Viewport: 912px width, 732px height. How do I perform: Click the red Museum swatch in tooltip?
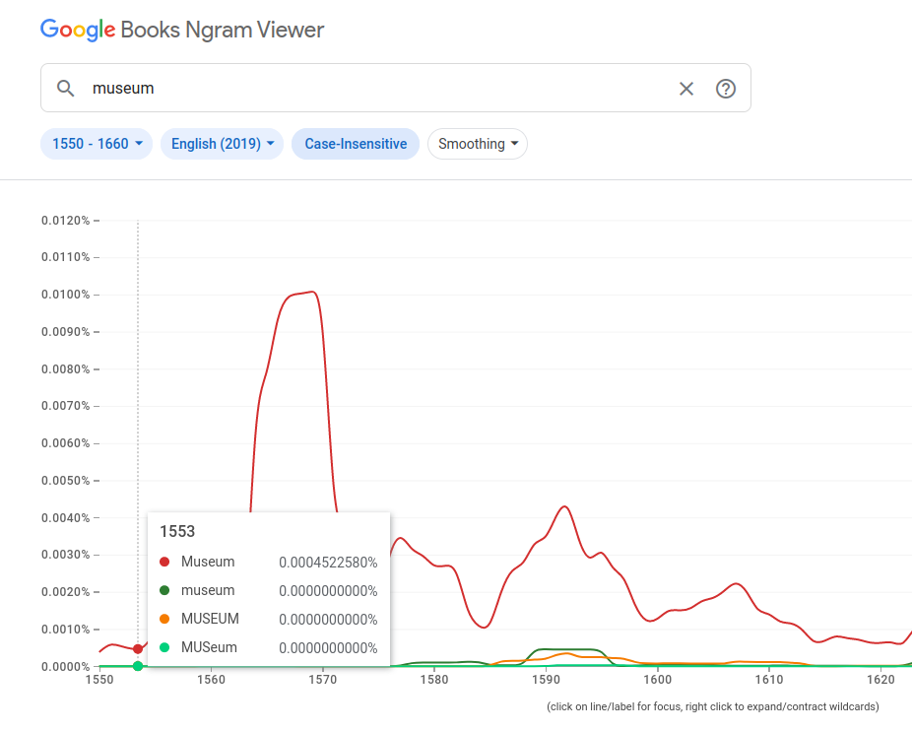pos(164,562)
